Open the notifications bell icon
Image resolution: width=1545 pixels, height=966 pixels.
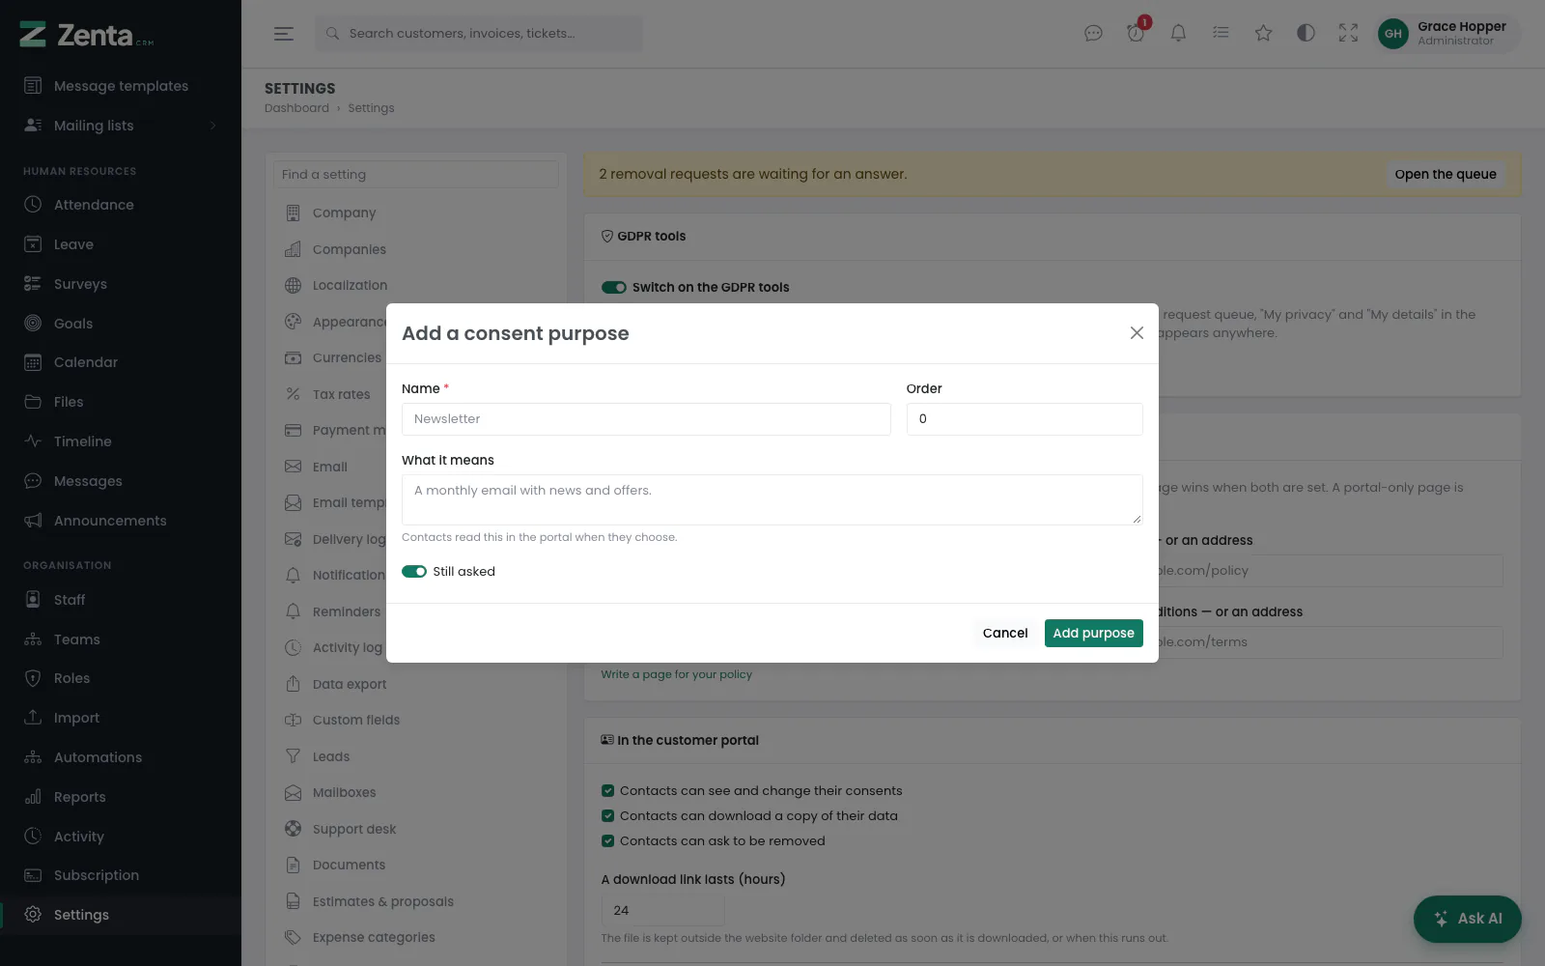[1178, 34]
